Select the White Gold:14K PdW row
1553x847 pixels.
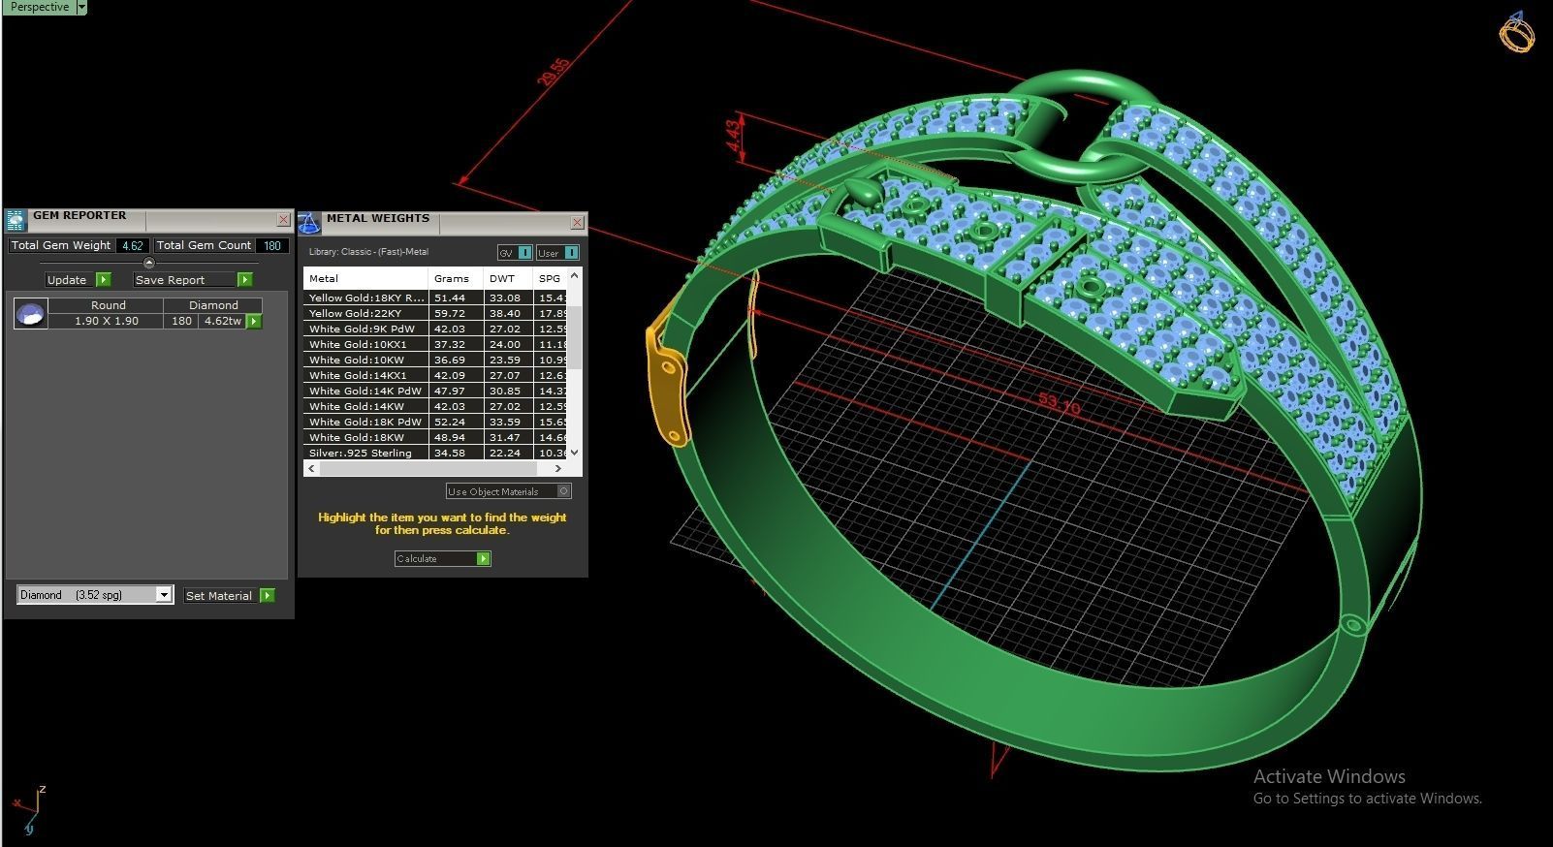coord(436,391)
